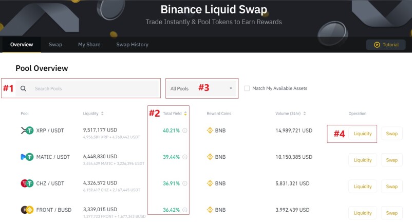Image resolution: width=412 pixels, height=222 pixels.
Task: Open the All Pools dropdown
Action: click(x=201, y=88)
